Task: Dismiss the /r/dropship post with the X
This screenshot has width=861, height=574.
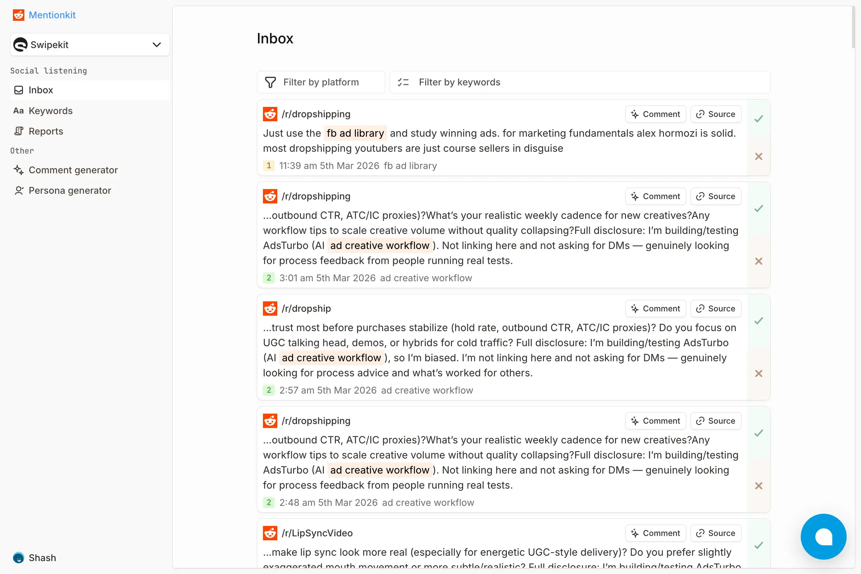Action: (758, 373)
